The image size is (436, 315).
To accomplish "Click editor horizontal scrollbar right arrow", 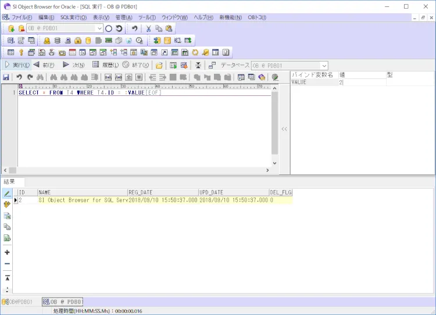I will (x=267, y=170).
